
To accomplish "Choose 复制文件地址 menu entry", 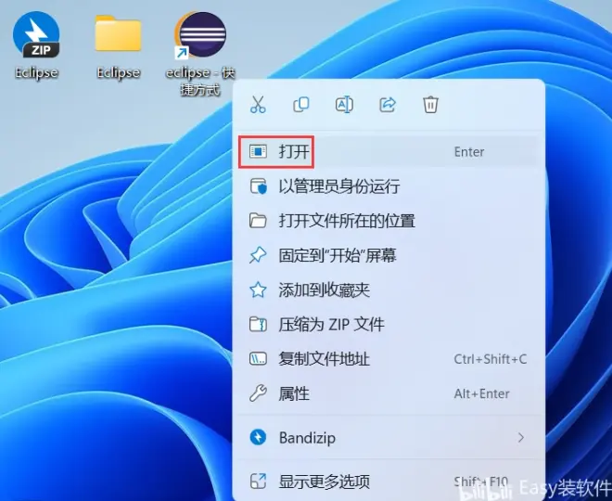I will (x=389, y=359).
